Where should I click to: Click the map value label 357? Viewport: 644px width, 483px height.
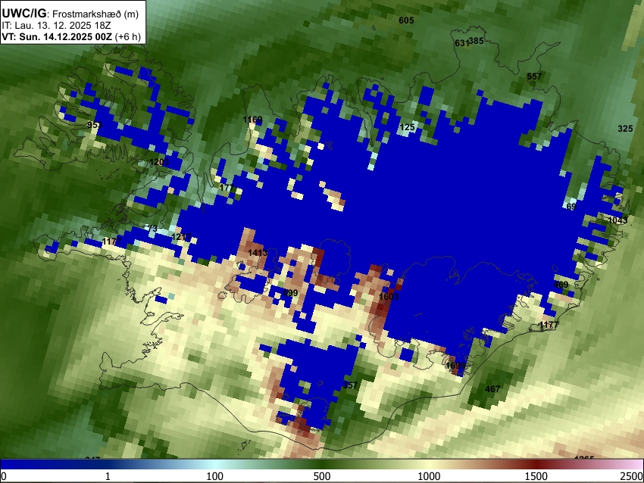[x=350, y=385]
